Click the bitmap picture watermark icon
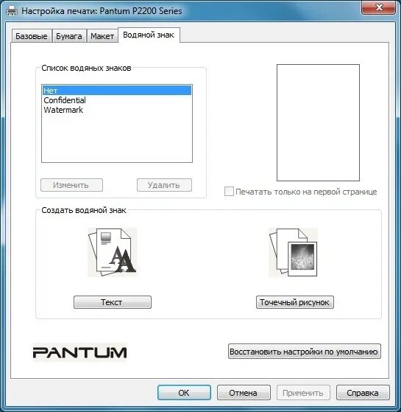This screenshot has width=401, height=412. tap(294, 252)
